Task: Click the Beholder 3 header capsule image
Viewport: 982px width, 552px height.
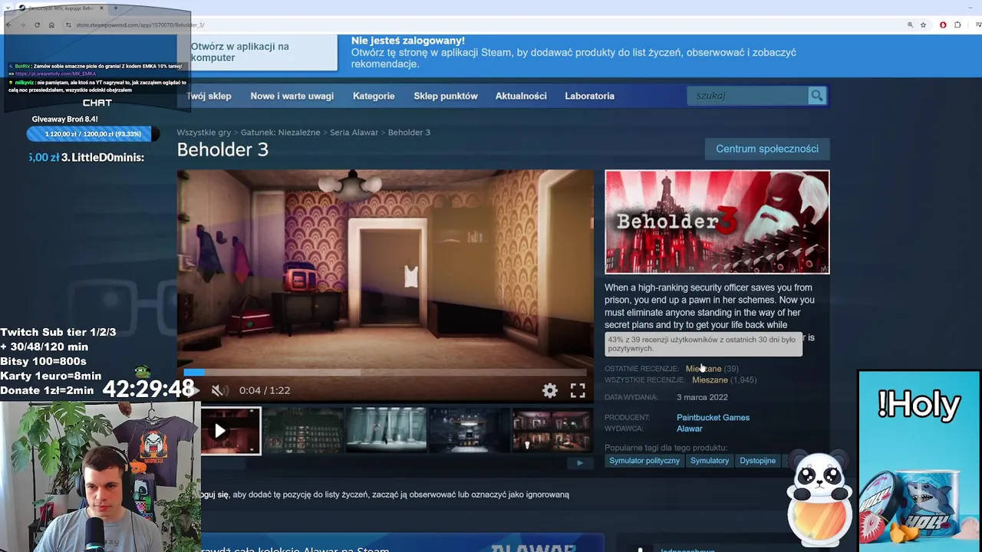Action: point(717,222)
